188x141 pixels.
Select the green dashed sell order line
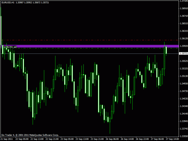(90, 48)
